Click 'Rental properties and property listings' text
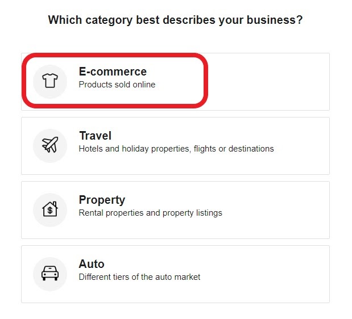This screenshot has height=319, width=352. click(x=150, y=213)
